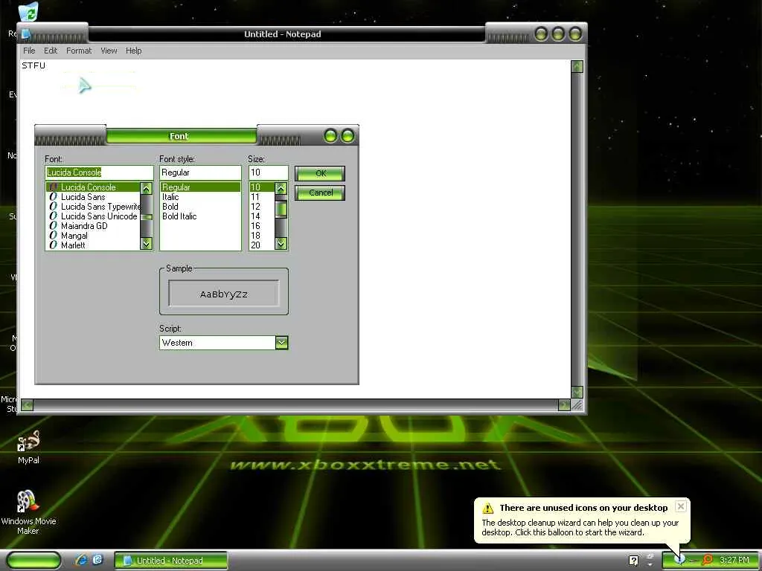Cancel the Font dialog
Screen dimensions: 762x571
tap(320, 193)
